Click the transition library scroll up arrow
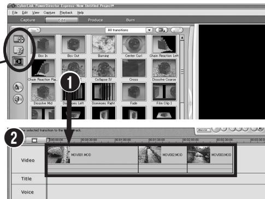 click(182, 38)
